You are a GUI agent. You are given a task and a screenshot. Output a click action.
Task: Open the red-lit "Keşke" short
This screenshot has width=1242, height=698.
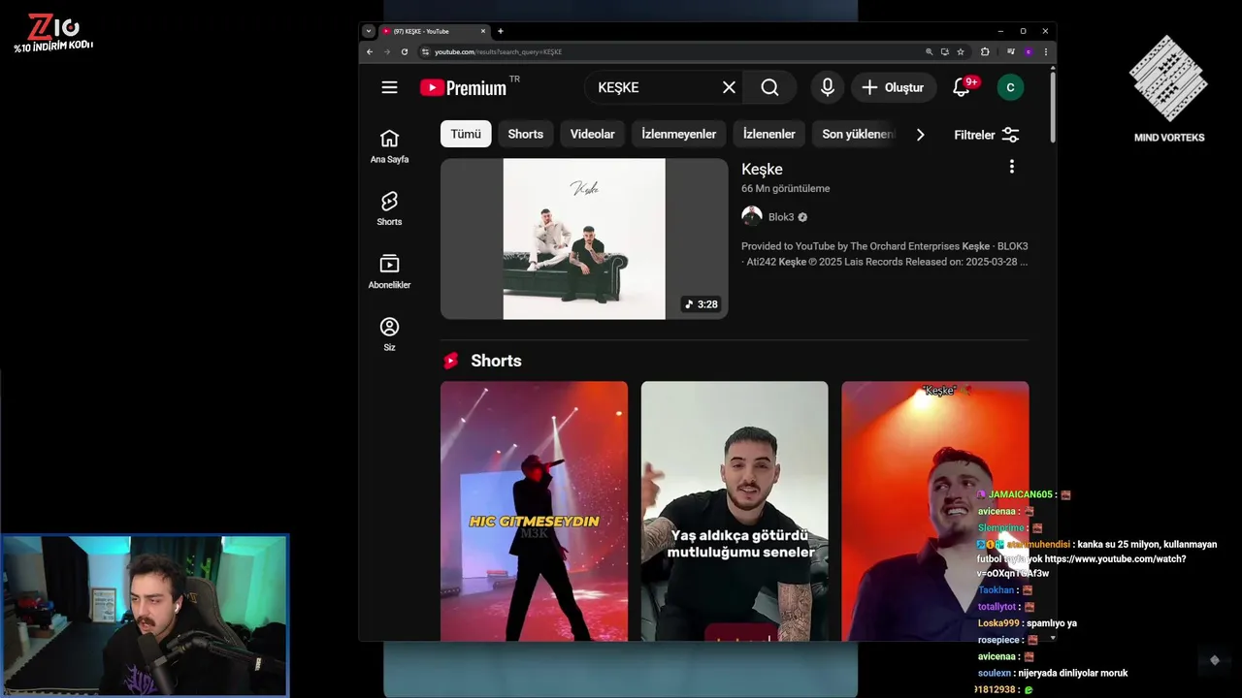coord(934,511)
